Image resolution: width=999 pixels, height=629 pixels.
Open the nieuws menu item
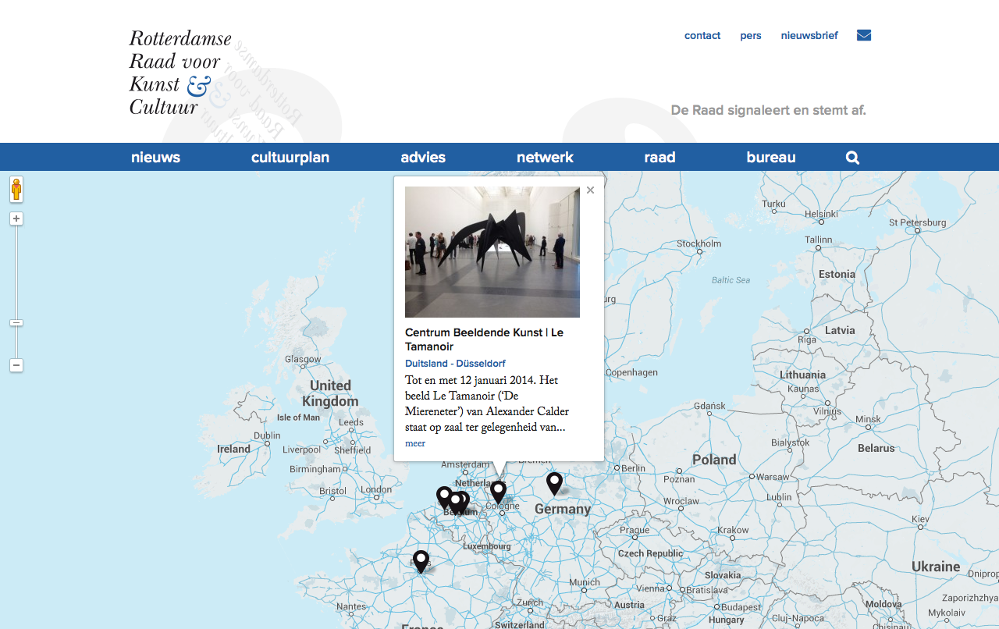point(155,158)
